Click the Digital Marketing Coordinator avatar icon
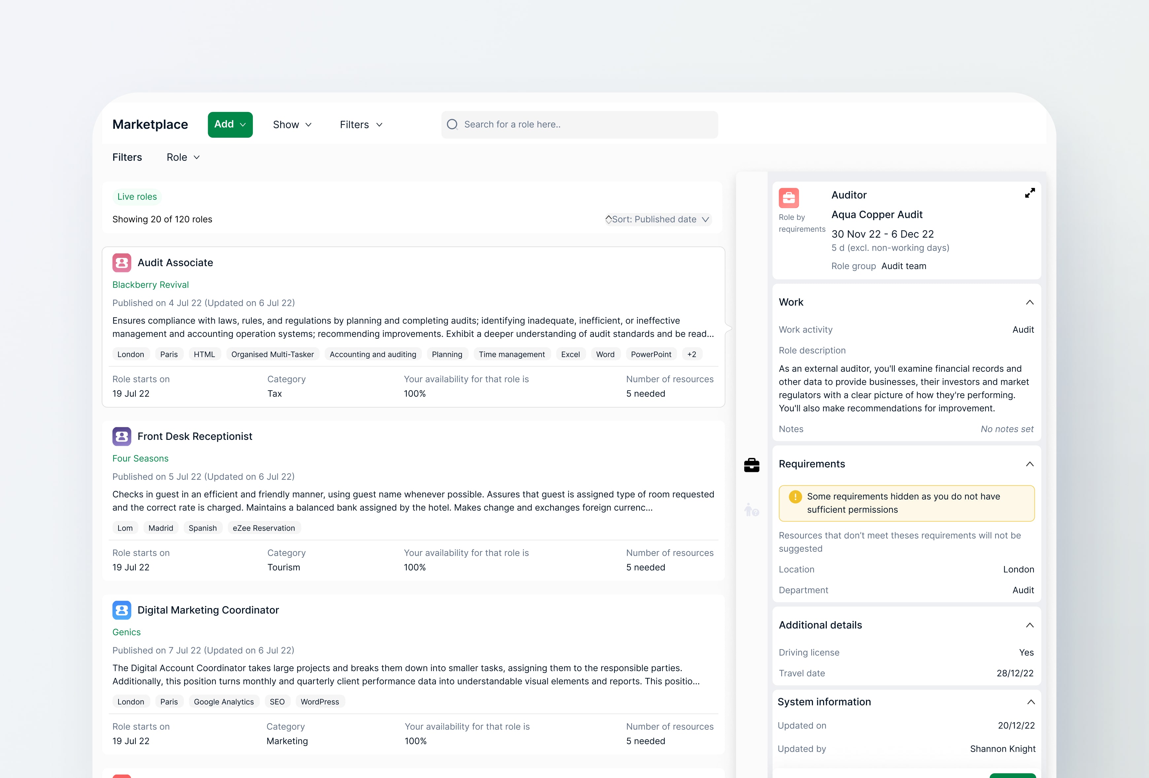The width and height of the screenshot is (1149, 778). 122,610
